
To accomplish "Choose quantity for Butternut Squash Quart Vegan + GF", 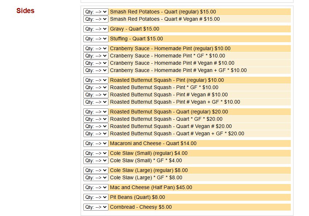I will pyautogui.click(x=96, y=133).
